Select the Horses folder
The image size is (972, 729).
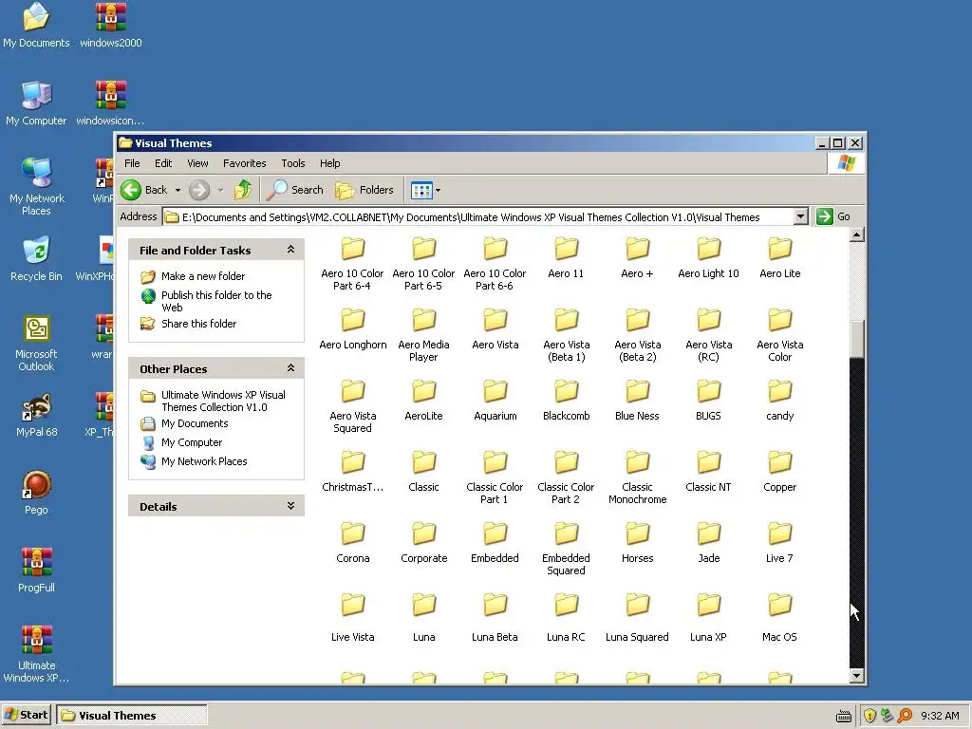click(637, 544)
